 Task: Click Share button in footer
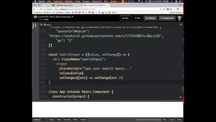[165, 120]
